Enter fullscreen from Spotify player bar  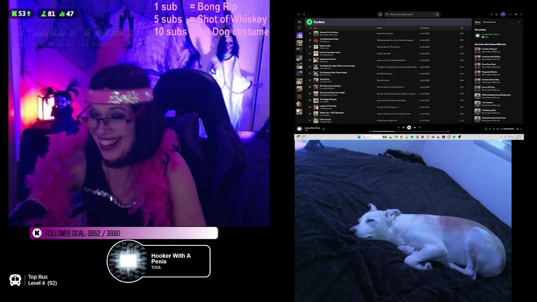[x=521, y=129]
